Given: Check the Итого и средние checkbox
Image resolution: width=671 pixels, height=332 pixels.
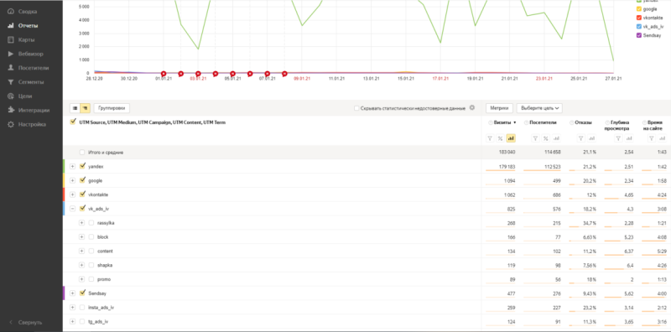Looking at the screenshot, I should point(82,153).
